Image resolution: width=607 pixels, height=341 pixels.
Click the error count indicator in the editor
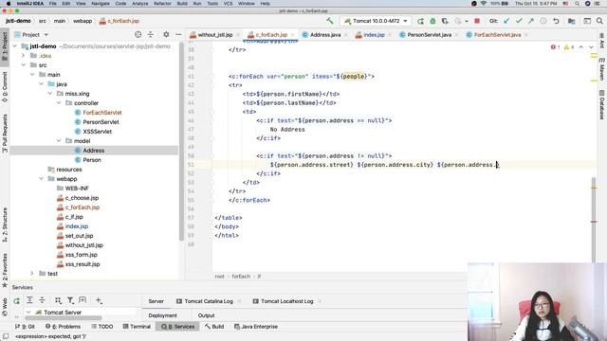tap(555, 47)
